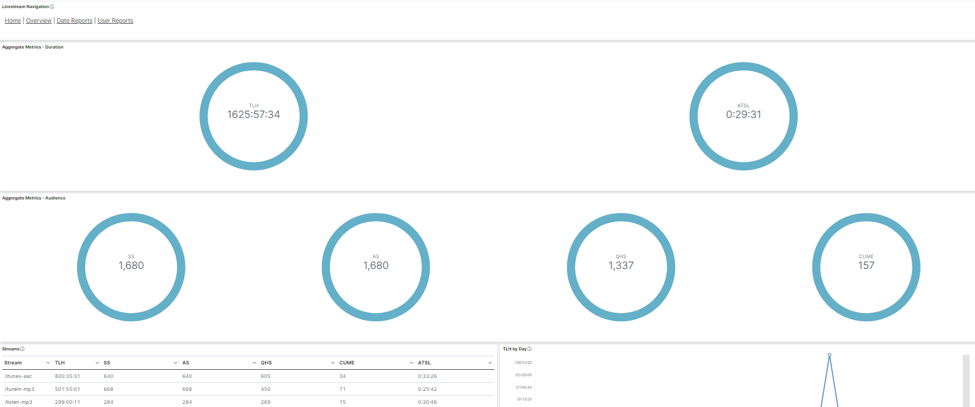
Task: Navigate to User Reports
Action: 115,21
